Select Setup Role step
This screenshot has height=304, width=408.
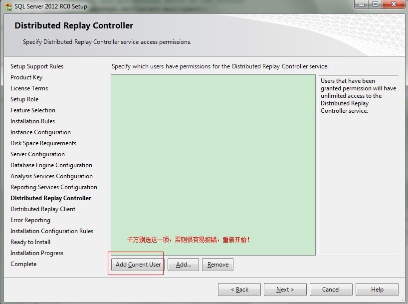click(24, 99)
